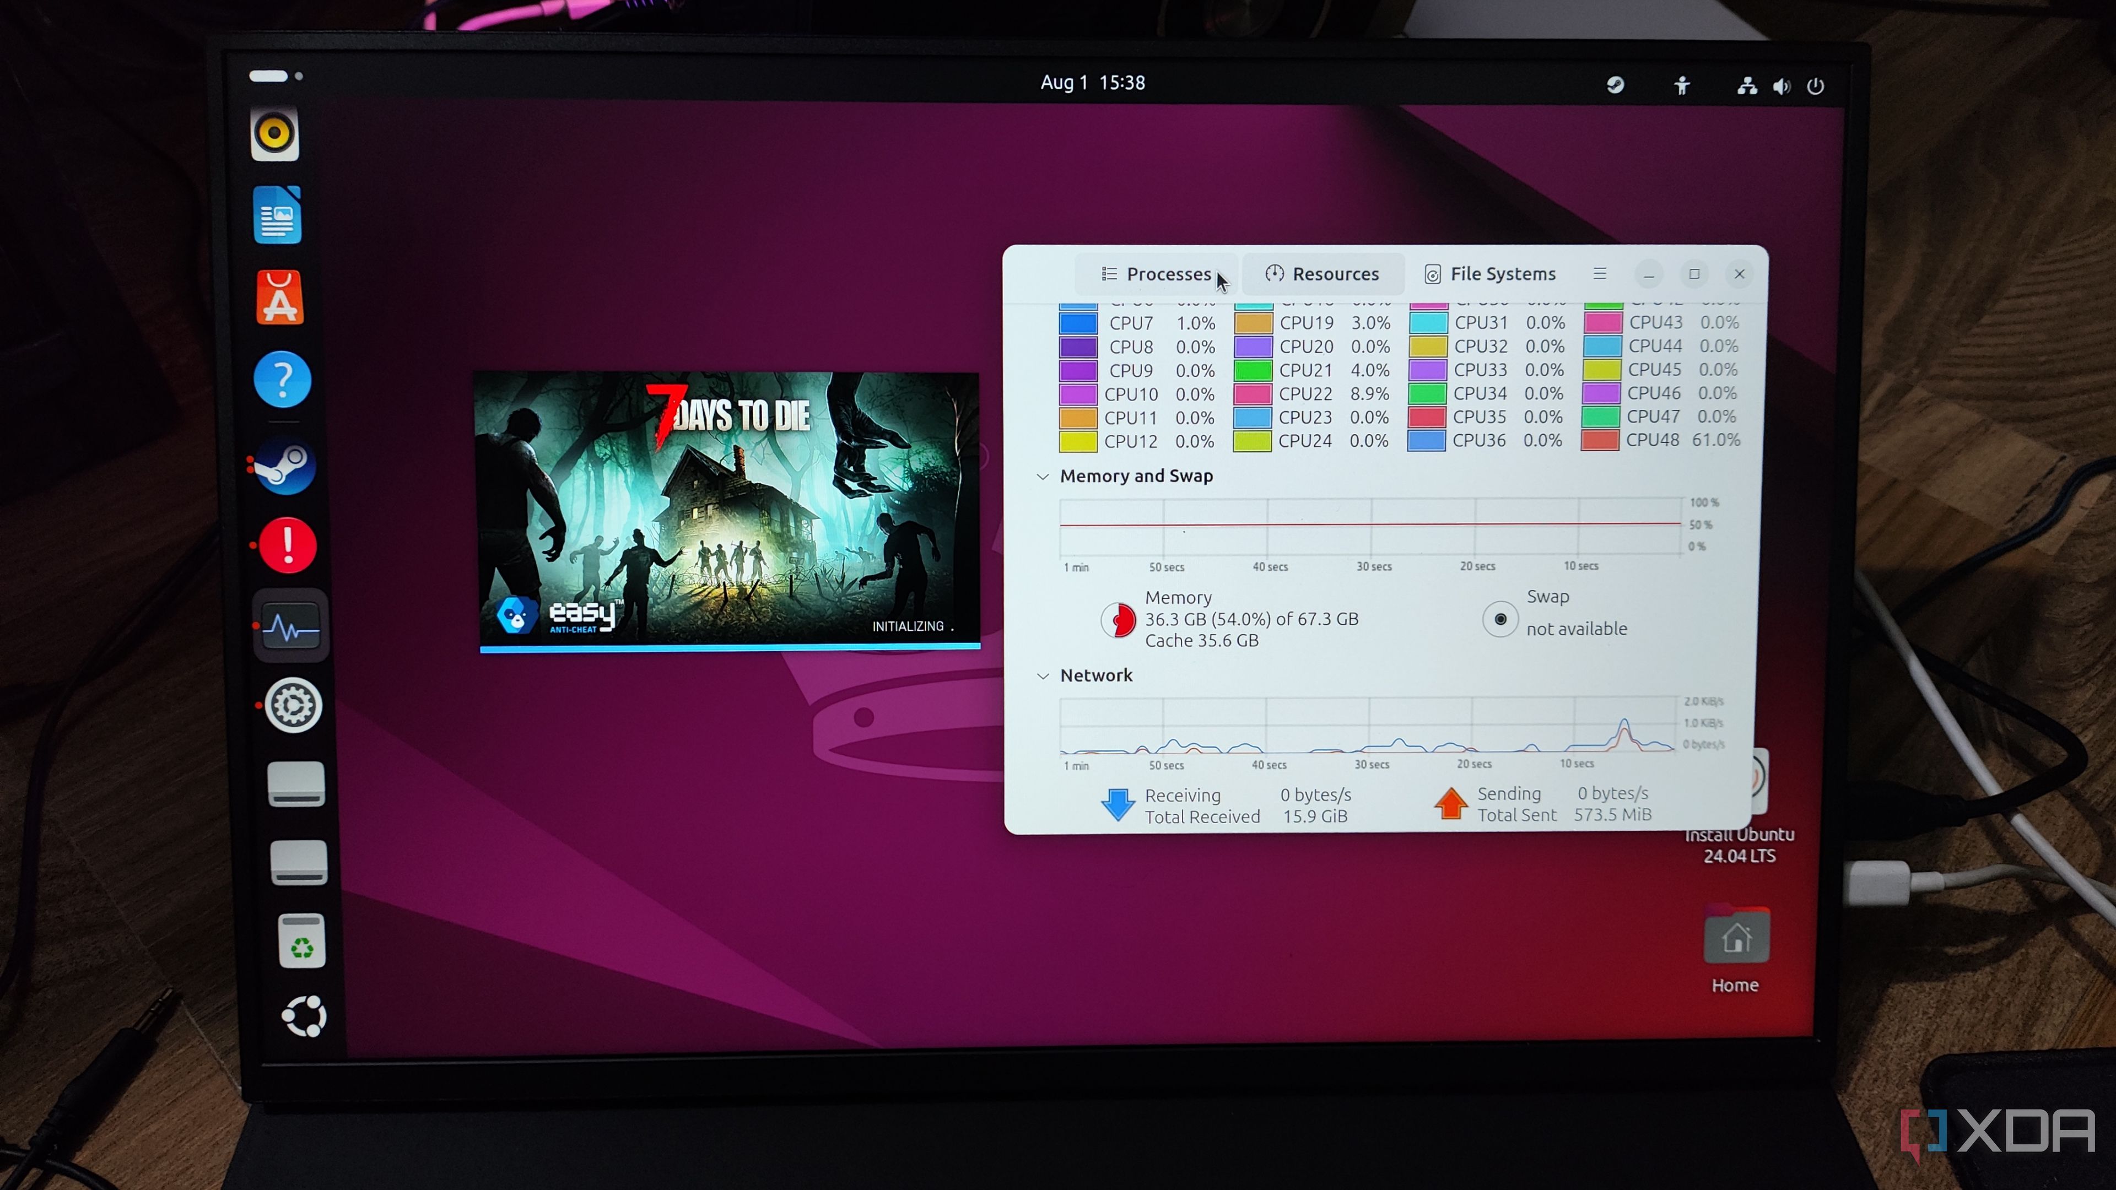Open the Help icon in the dock

pos(282,380)
